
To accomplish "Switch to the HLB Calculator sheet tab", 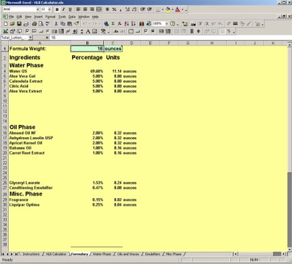I will tap(56, 254).
